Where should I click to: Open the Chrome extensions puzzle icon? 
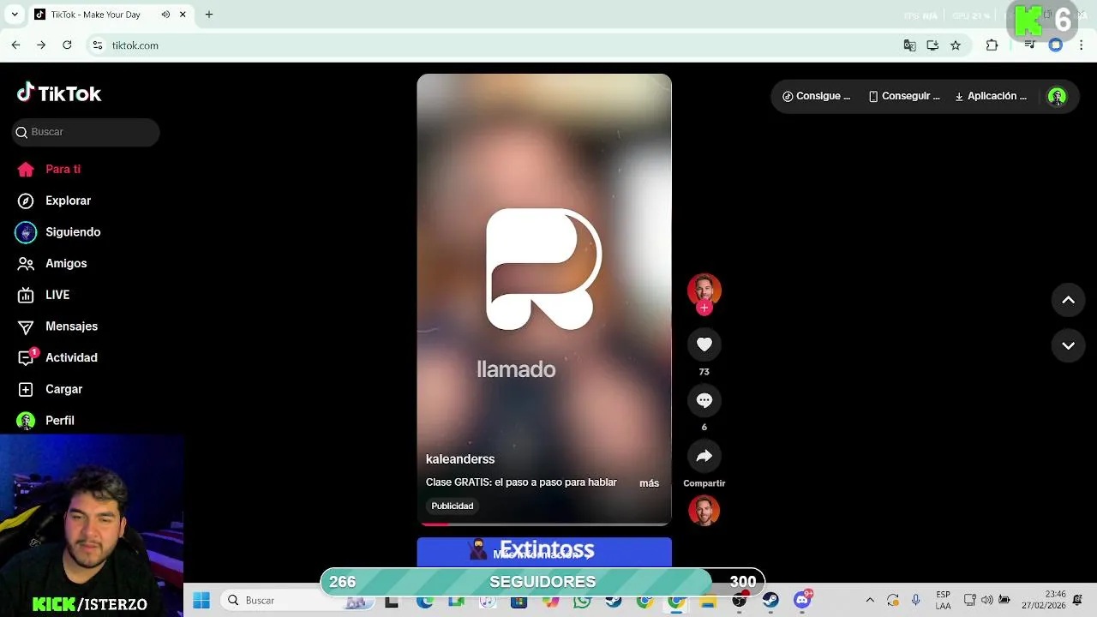[x=992, y=45]
